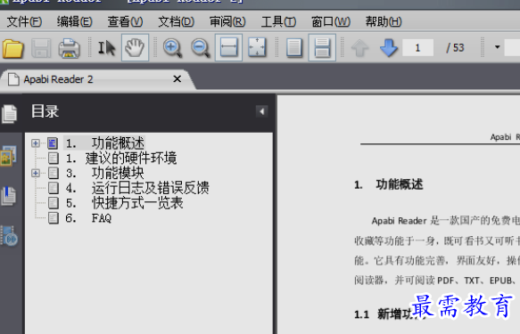Click the Save disk icon

pos(41,48)
